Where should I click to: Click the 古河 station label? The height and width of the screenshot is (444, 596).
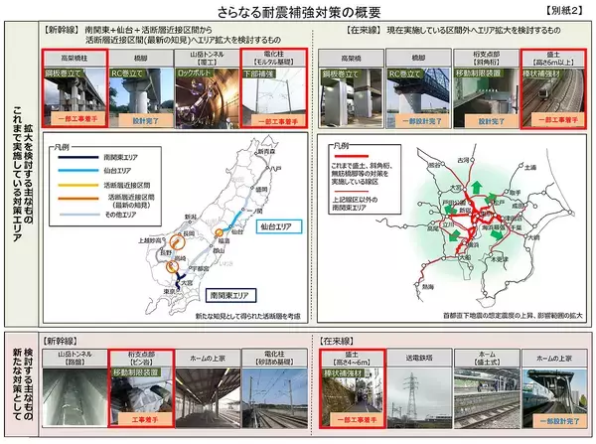pyautogui.click(x=463, y=161)
